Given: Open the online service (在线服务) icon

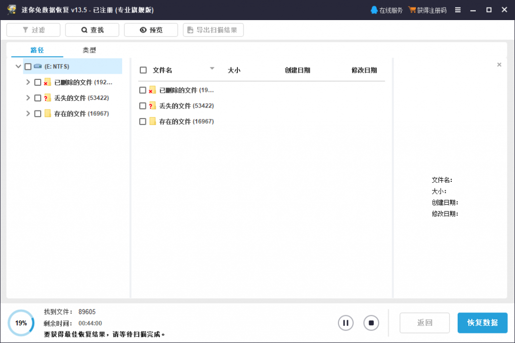Looking at the screenshot, I should tap(374, 10).
